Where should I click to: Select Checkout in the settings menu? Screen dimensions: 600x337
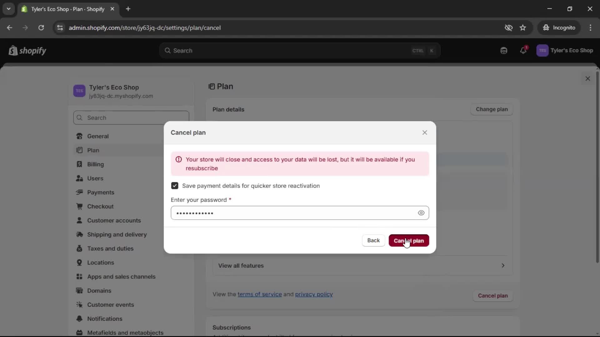(x=100, y=207)
